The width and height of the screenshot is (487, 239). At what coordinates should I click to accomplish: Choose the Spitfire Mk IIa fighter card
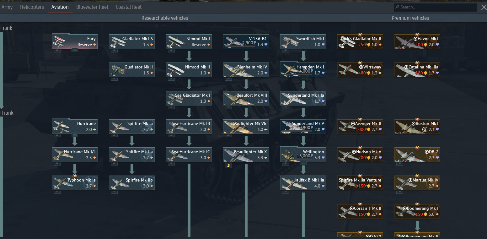pyautogui.click(x=132, y=155)
